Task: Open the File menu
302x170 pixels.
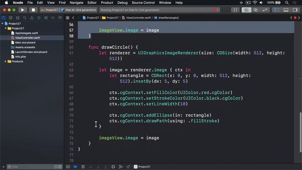Action: point(30,3)
